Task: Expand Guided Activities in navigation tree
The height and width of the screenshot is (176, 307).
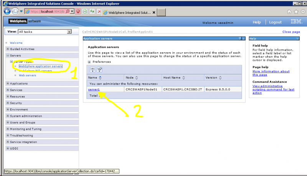Action: pos(8,49)
